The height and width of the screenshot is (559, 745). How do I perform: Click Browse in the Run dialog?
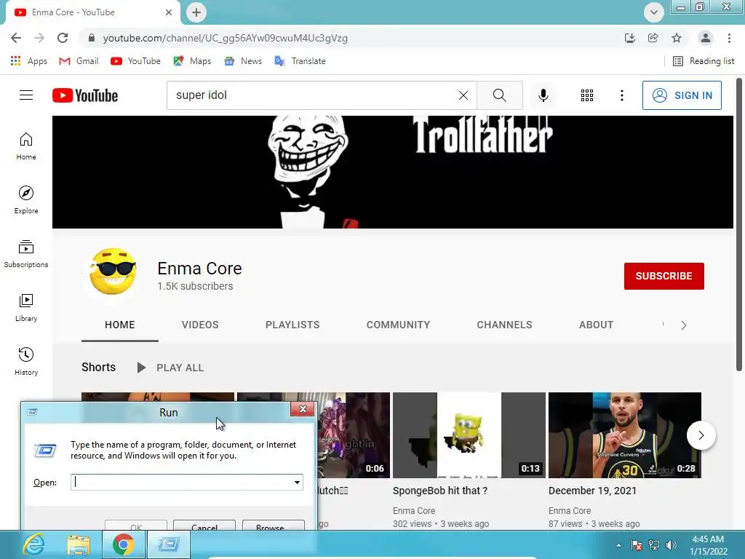pos(274,526)
